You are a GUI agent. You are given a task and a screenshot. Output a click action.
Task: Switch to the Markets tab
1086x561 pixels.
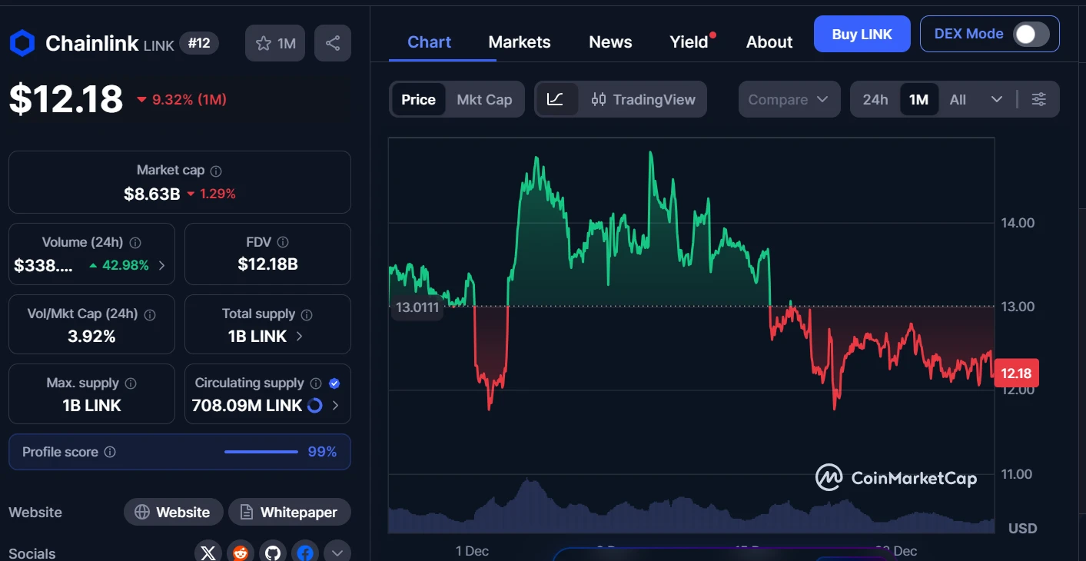[x=520, y=41]
